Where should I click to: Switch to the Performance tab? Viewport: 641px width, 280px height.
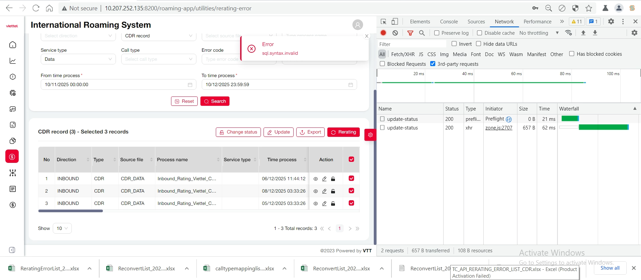(x=537, y=22)
